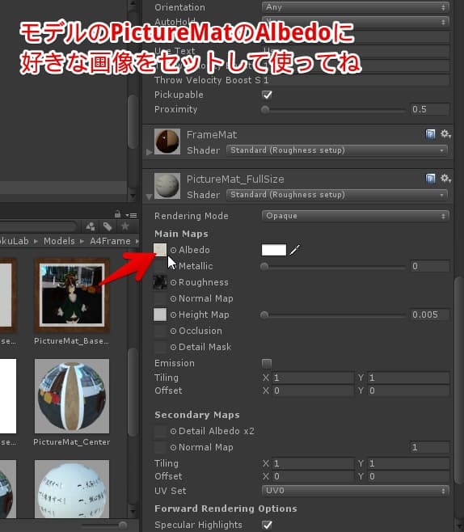This screenshot has width=464, height=532.
Task: Open the Orientation dropdown
Action: click(356, 7)
